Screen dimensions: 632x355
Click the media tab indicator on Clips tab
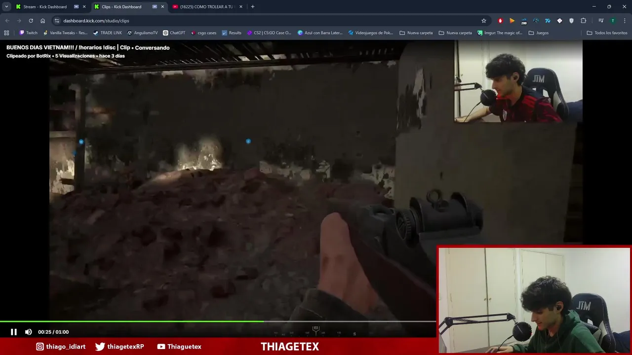(x=155, y=7)
